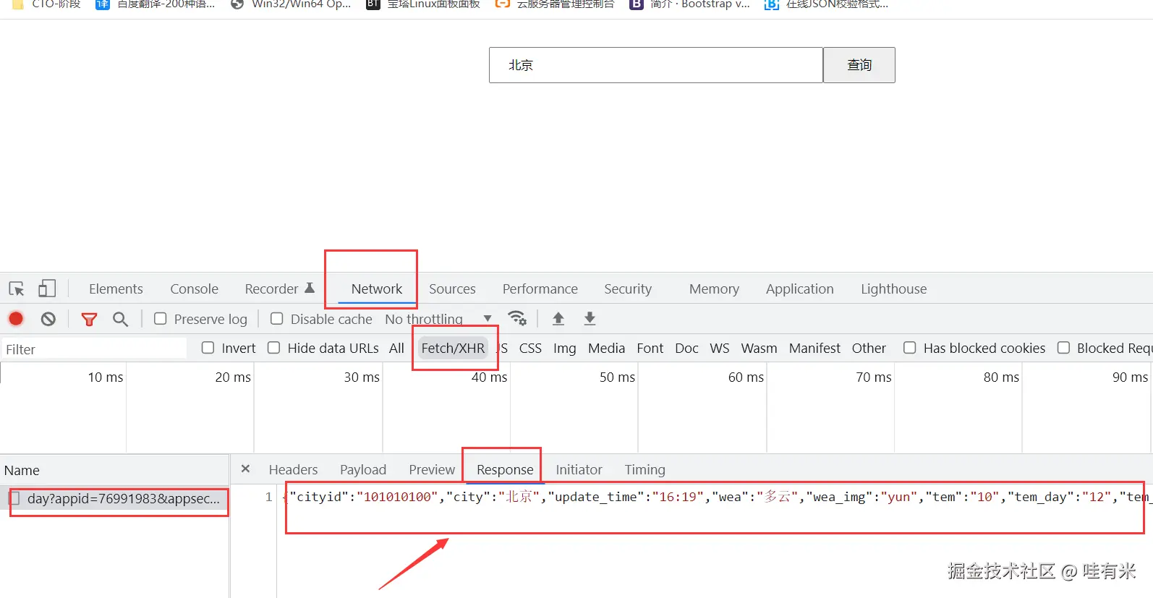
Task: Show the request Headers tab
Action: tap(293, 469)
